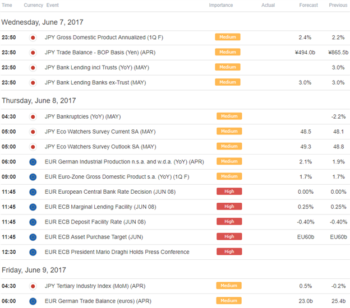Image resolution: width=350 pixels, height=308 pixels.
Task: Click the Forecast column header
Action: point(308,5)
